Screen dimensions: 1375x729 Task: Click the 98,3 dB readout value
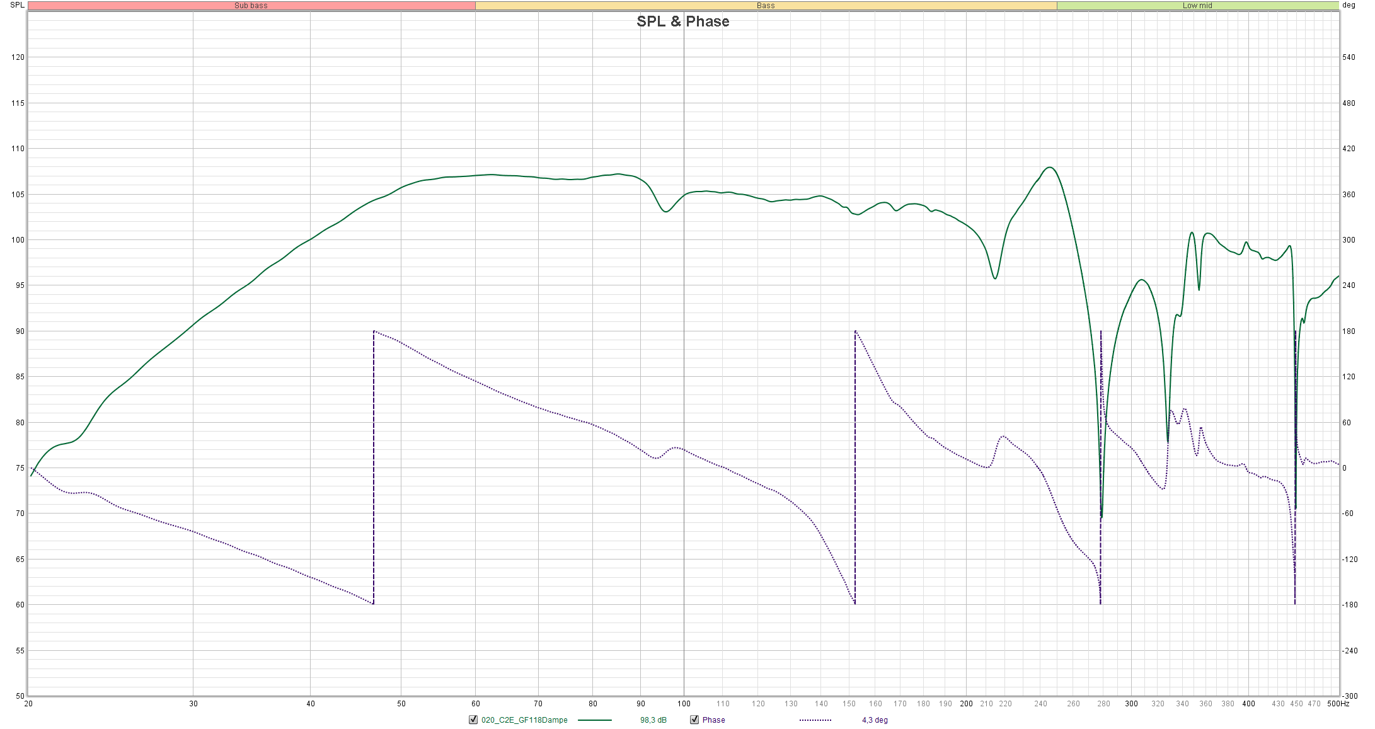(x=653, y=720)
